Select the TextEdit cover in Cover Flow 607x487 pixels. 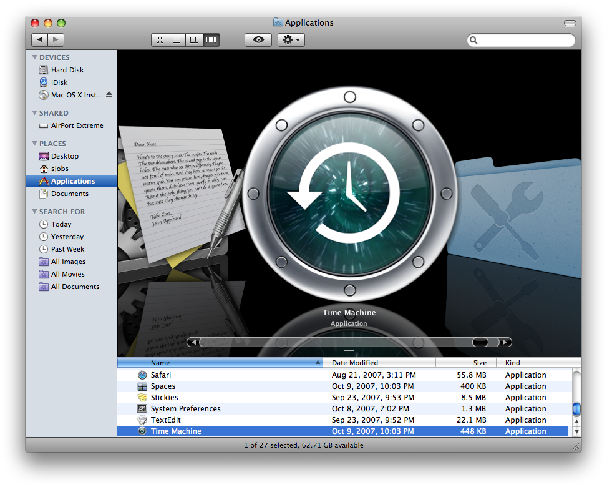point(180,197)
